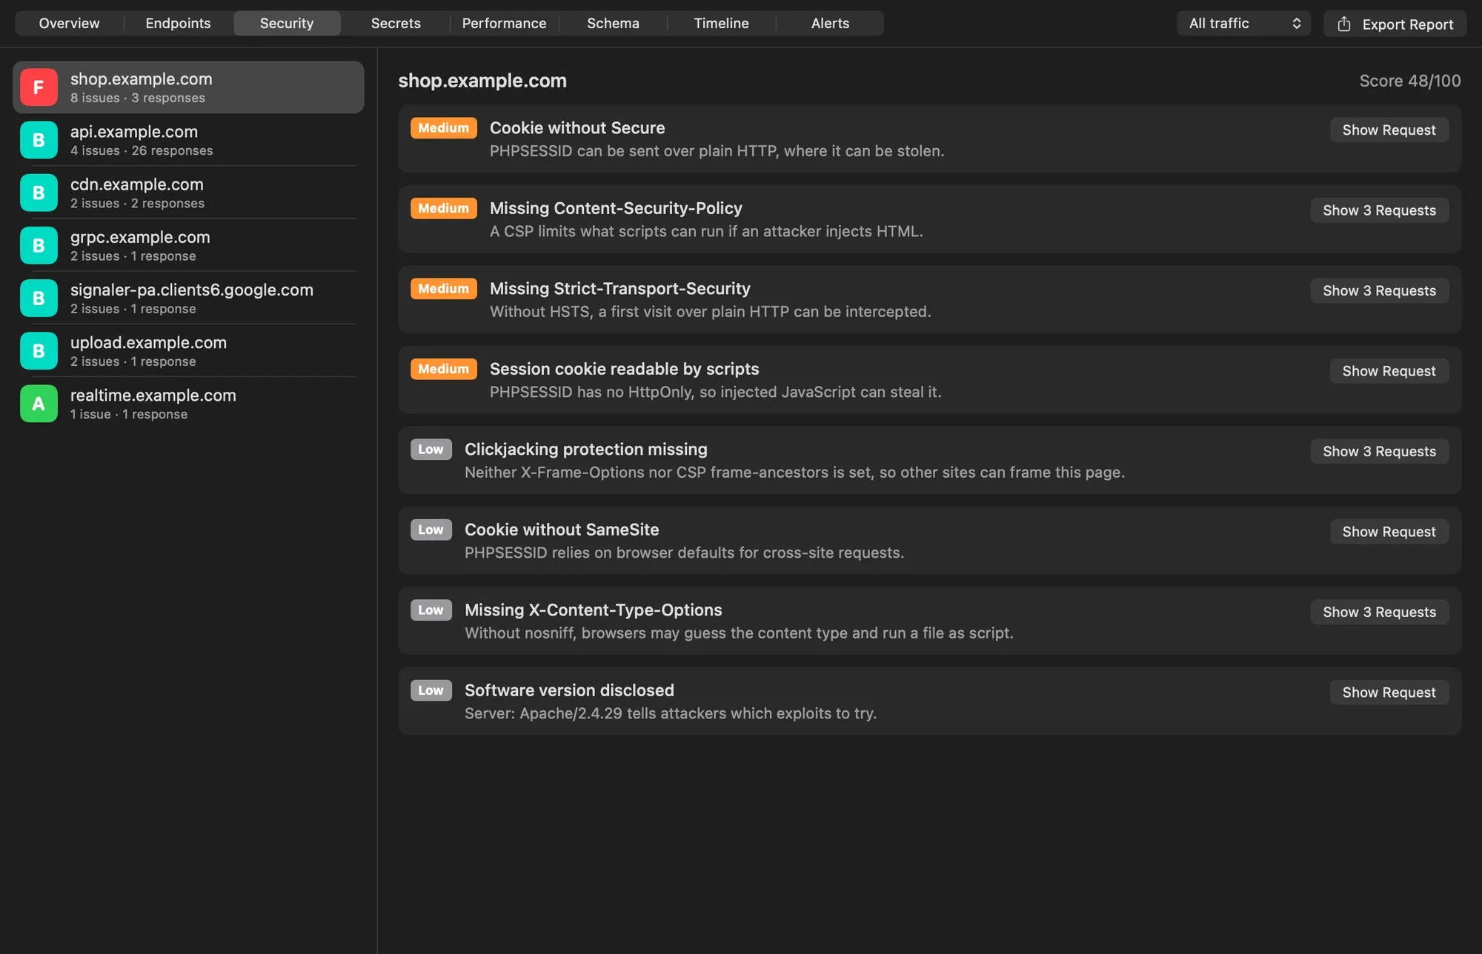This screenshot has height=954, width=1482.
Task: Select realtime.example.com host name
Action: coord(153,395)
